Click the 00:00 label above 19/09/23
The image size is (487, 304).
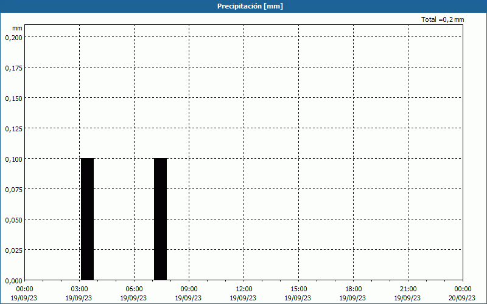coord(24,289)
